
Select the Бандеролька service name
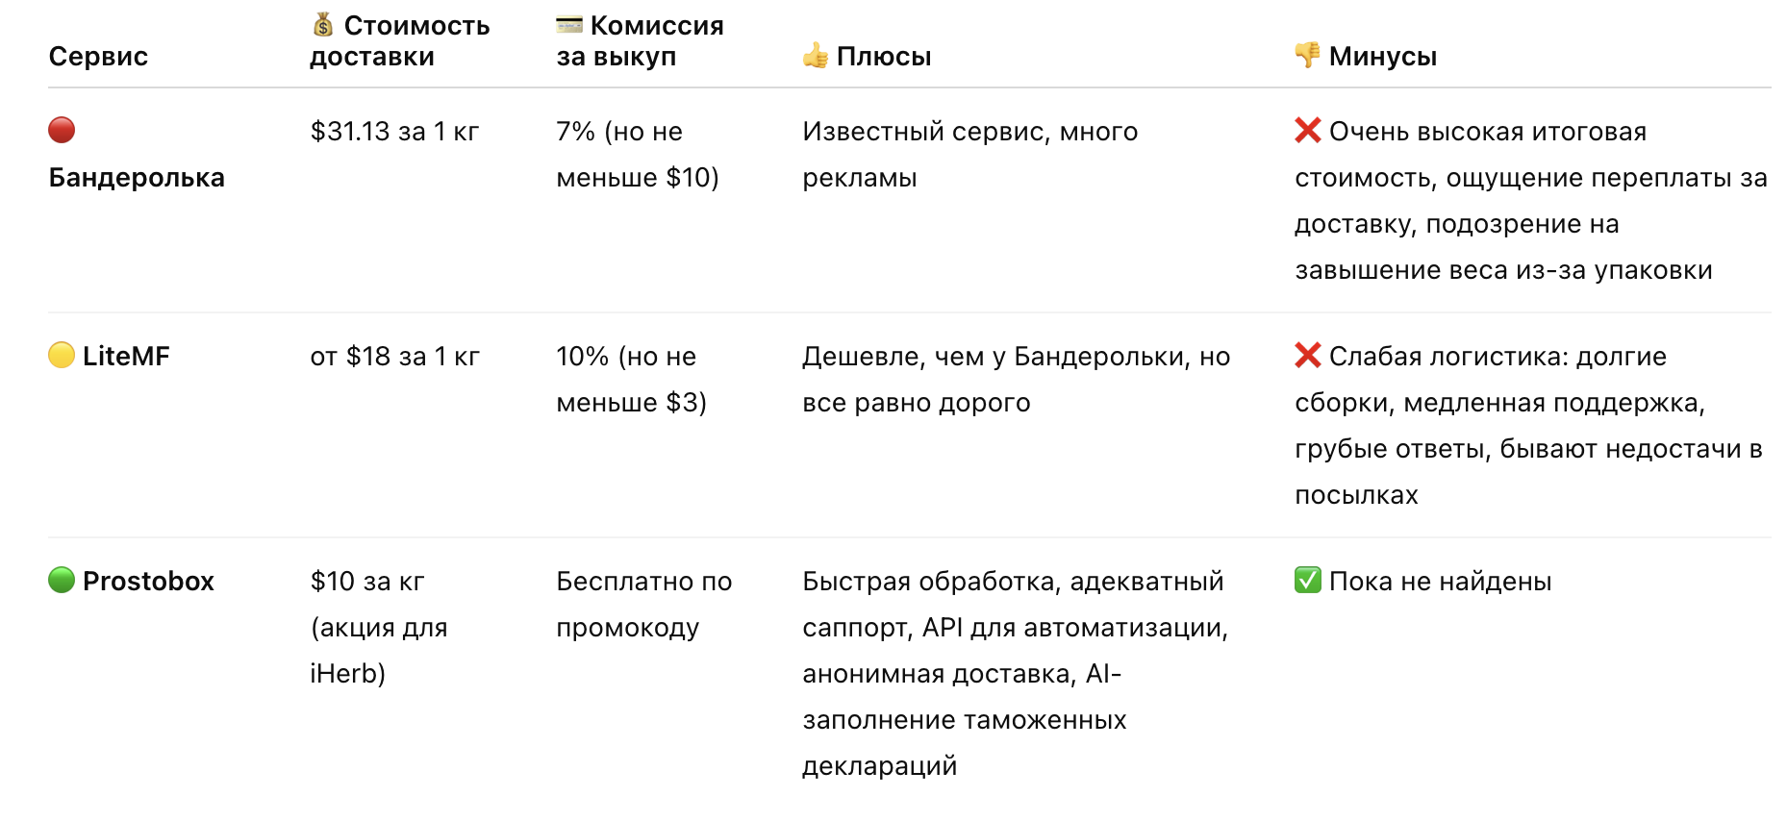137,178
